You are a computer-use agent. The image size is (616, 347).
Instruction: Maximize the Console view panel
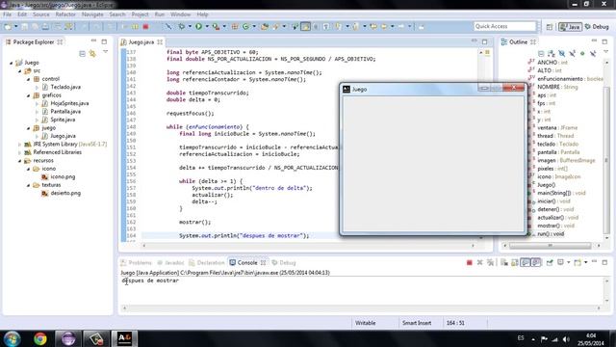(604, 262)
